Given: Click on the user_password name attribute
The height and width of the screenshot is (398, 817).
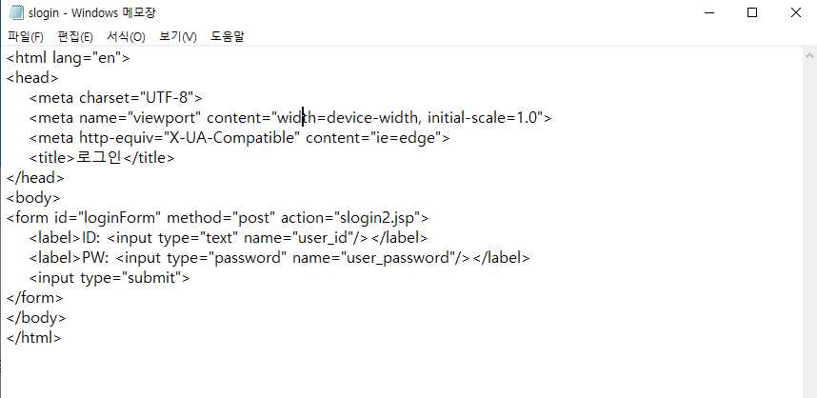Looking at the screenshot, I should [x=406, y=257].
